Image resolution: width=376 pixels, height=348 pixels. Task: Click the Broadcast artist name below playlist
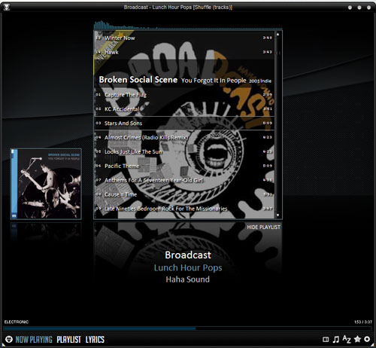[188, 255]
